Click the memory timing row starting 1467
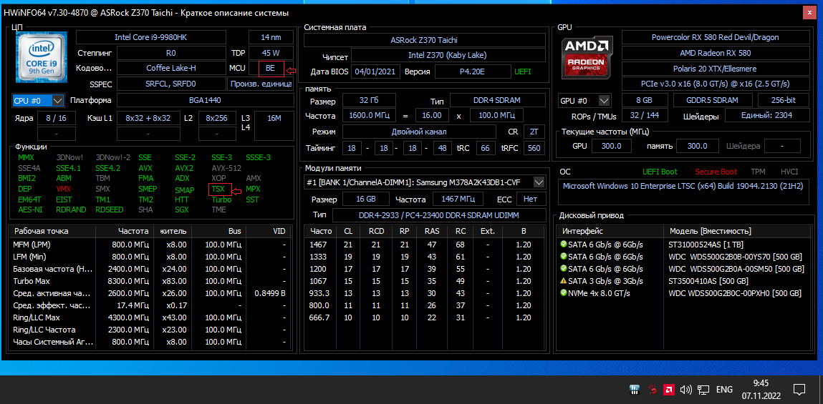Image resolution: width=823 pixels, height=404 pixels. click(x=425, y=244)
